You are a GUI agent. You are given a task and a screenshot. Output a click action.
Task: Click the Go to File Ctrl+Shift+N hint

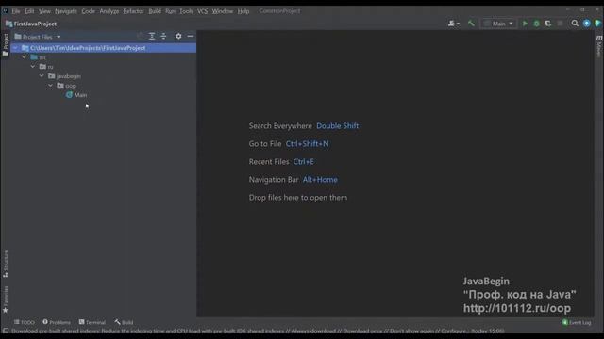click(x=289, y=144)
